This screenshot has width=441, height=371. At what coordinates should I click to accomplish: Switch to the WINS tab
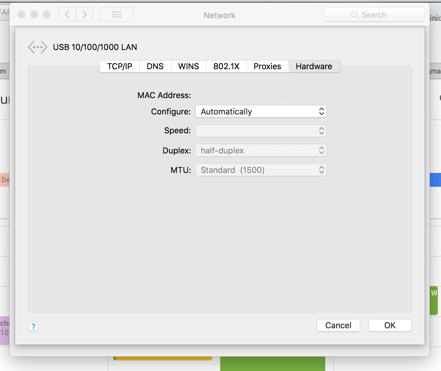click(x=188, y=66)
